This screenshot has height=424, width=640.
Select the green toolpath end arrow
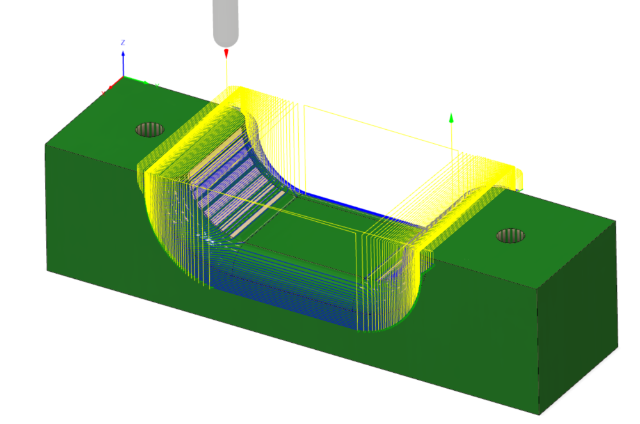451,118
